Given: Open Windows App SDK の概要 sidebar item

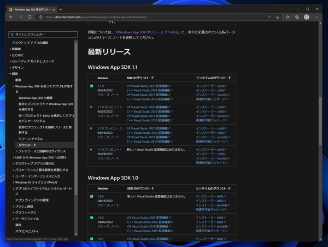Looking at the screenshot, I should 36,98.
